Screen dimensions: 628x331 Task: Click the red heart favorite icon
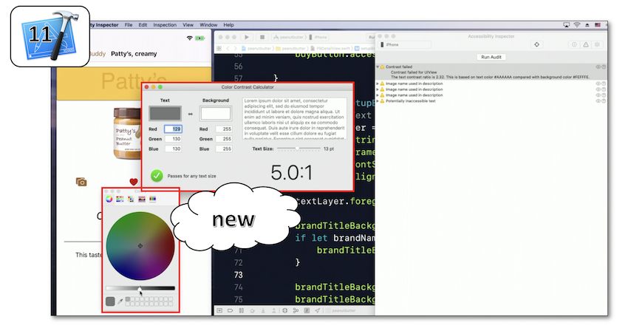tap(134, 182)
